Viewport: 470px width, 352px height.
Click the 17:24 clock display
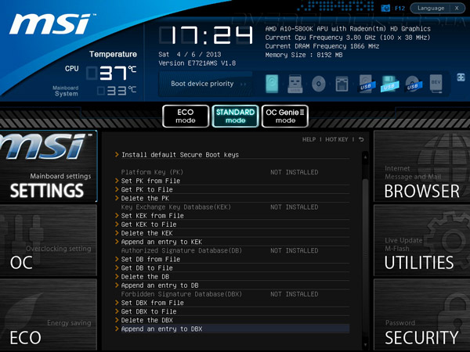click(206, 35)
